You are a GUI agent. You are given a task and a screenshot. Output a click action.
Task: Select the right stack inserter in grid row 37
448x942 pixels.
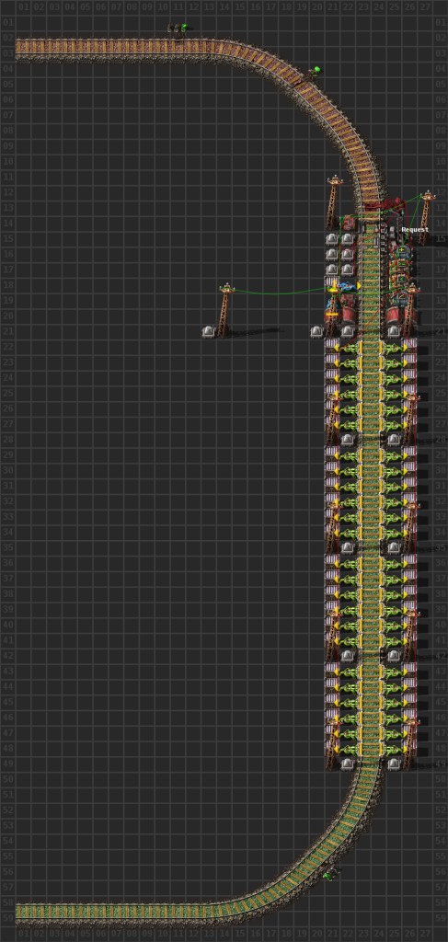click(394, 580)
